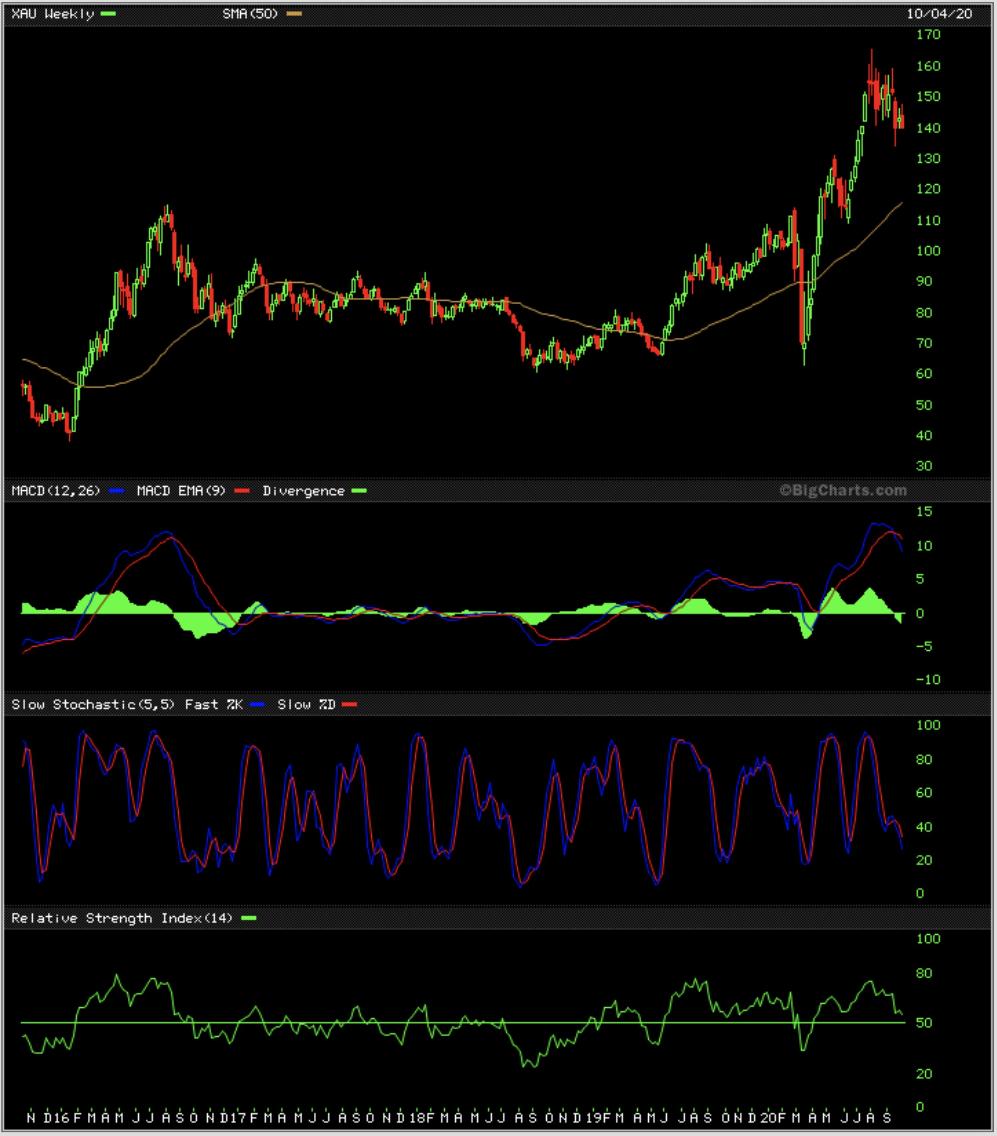Click the tan SMA(50) legend swatch
Viewport: 997px width, 1136px height.
[294, 14]
